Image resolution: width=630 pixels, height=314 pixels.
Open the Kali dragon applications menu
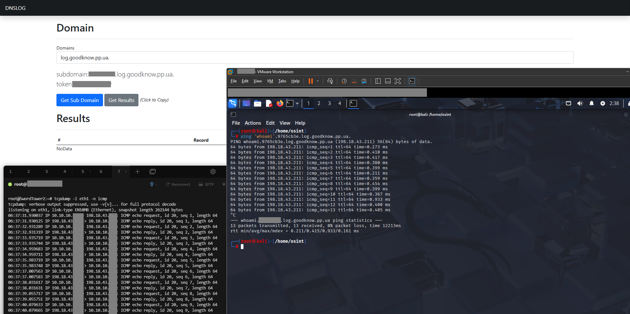pyautogui.click(x=233, y=103)
